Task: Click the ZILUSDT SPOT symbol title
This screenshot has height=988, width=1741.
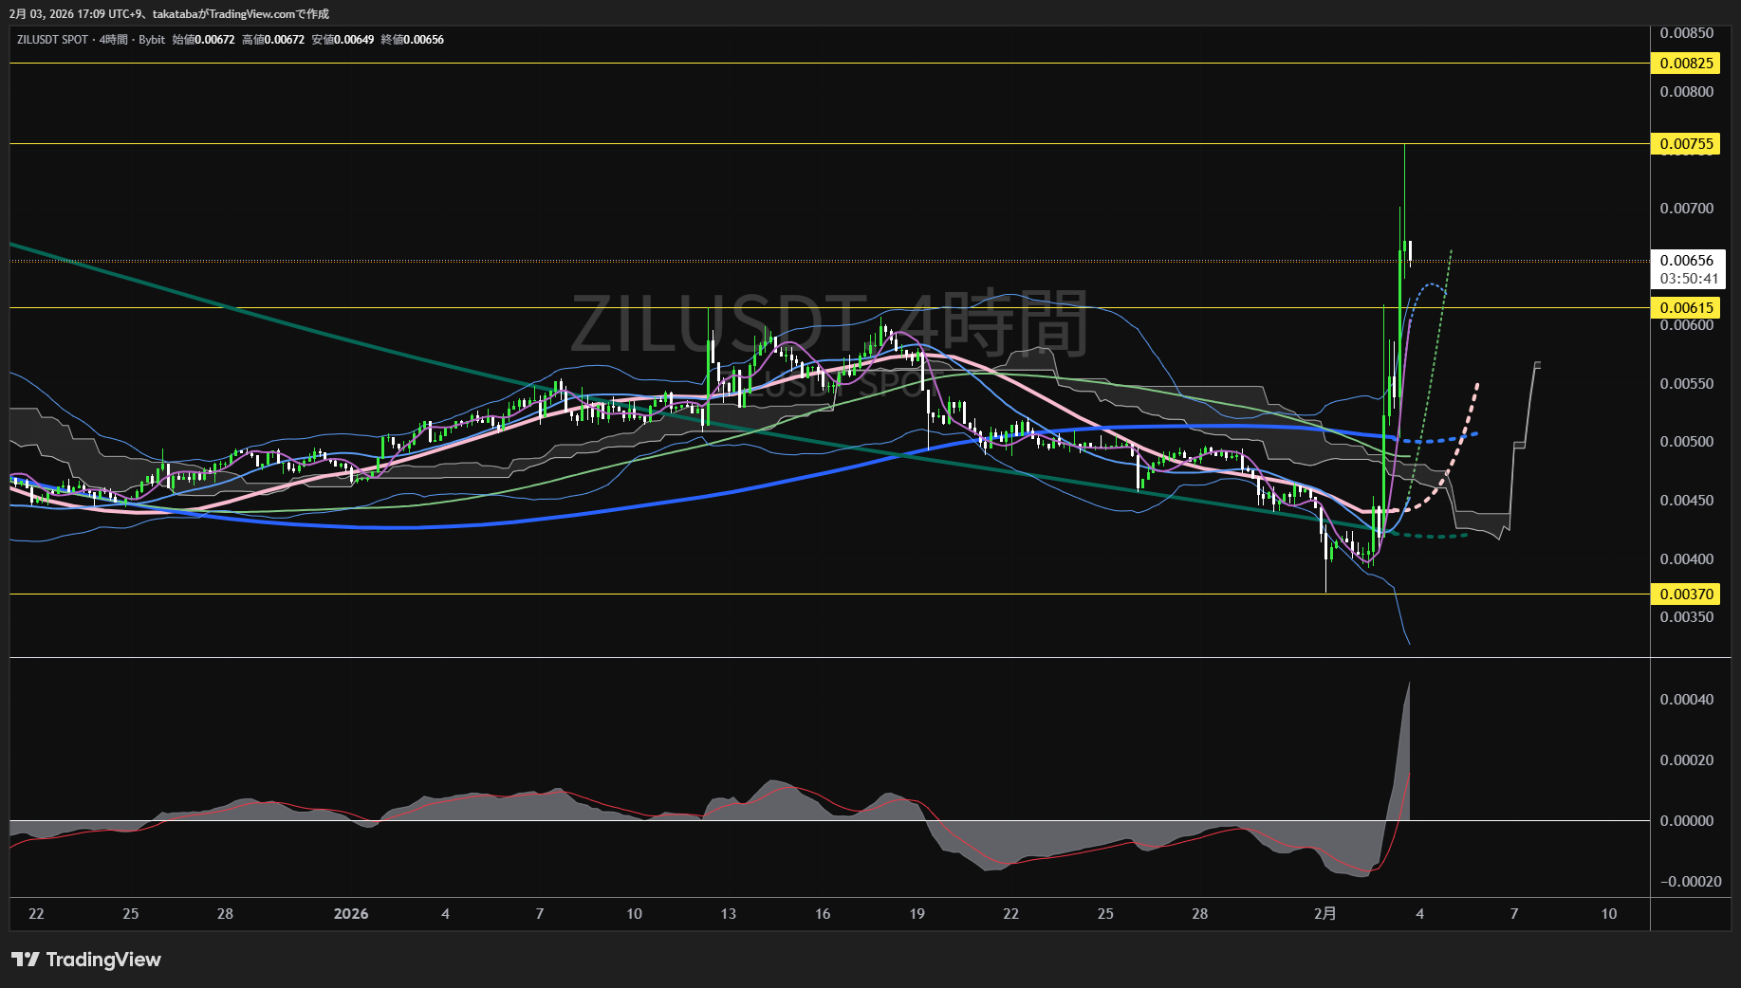Action: [52, 40]
